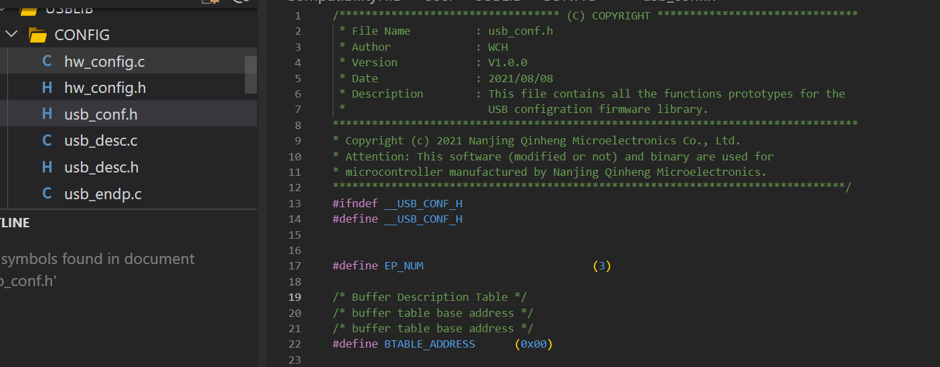The image size is (940, 367).
Task: Select the usb_desc.h file name
Action: (x=101, y=167)
